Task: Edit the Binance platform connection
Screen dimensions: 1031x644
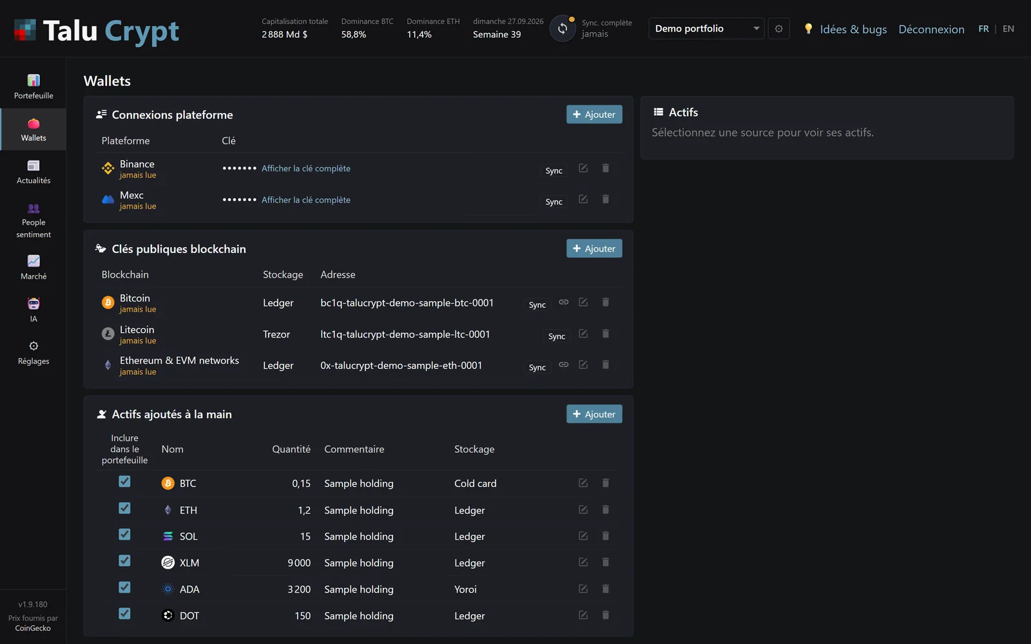Action: (583, 168)
